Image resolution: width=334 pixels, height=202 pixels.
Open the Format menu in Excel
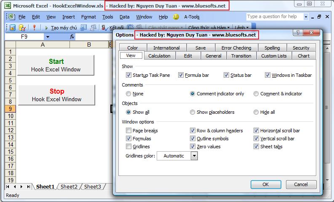[x=88, y=17]
